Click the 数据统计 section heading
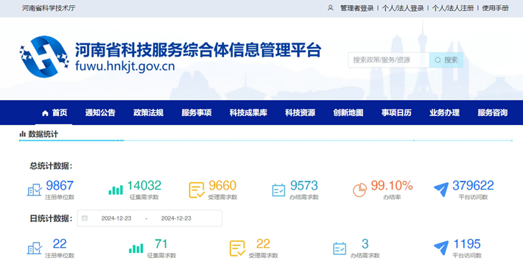The image size is (523, 272). pyautogui.click(x=43, y=135)
